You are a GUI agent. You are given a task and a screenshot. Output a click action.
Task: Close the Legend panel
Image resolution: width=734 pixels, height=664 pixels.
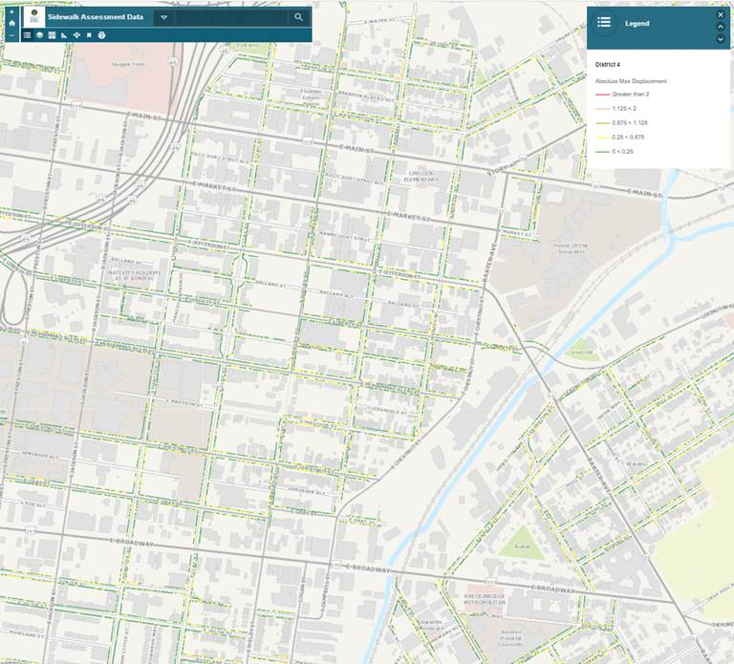[721, 14]
